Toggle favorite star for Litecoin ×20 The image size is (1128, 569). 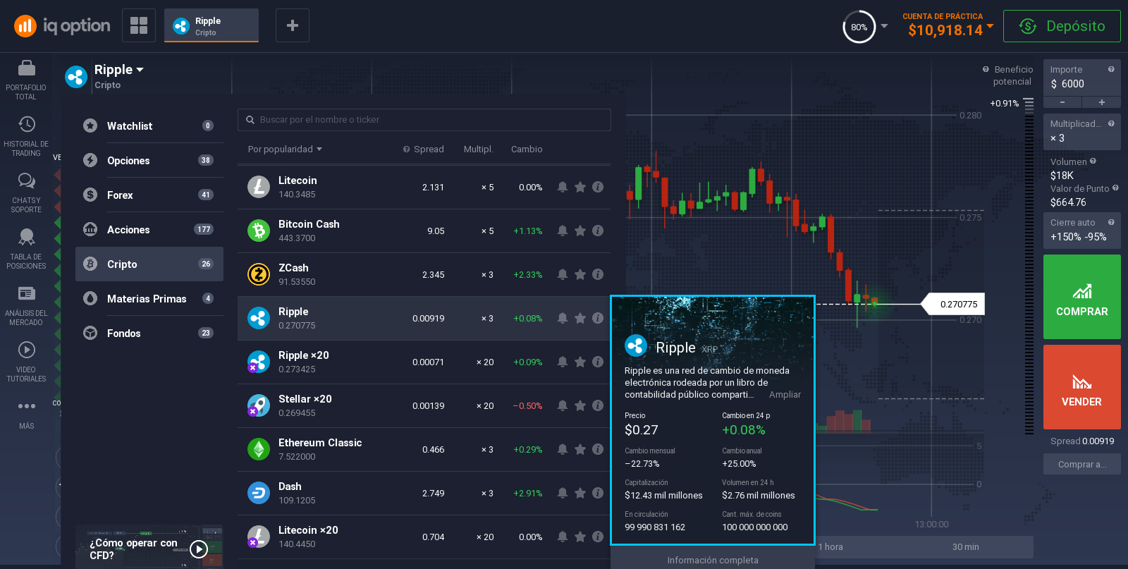click(580, 537)
